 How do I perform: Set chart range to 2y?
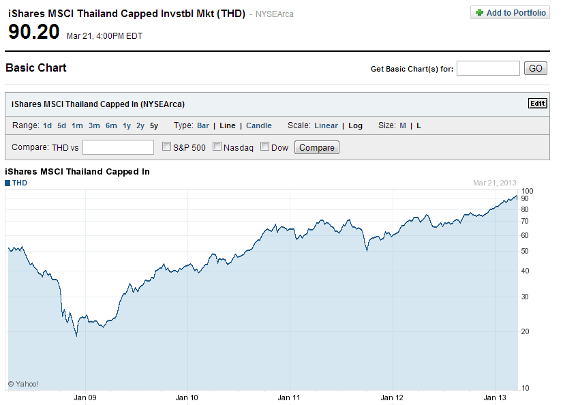point(140,125)
